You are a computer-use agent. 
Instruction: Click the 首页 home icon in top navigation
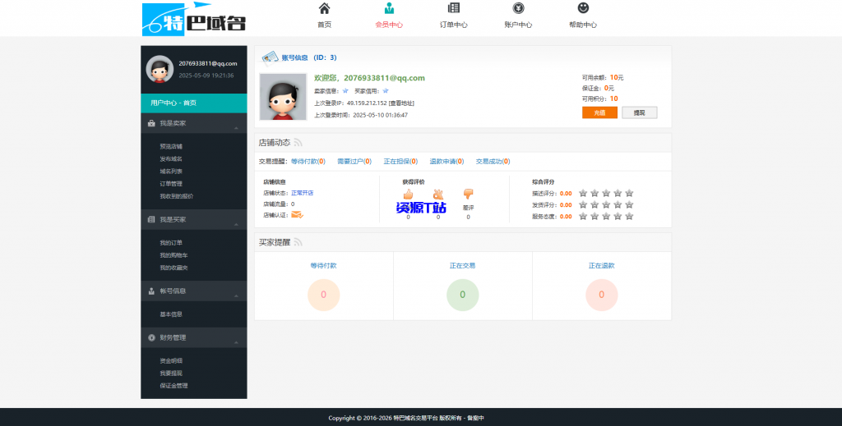(324, 9)
